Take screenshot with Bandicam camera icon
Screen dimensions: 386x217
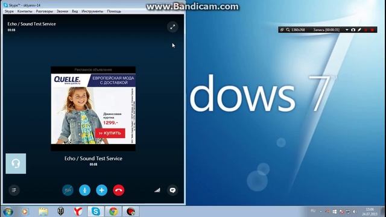point(353,30)
